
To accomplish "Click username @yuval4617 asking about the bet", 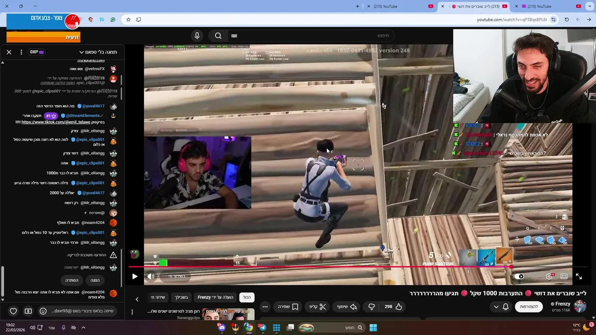I will (93, 193).
